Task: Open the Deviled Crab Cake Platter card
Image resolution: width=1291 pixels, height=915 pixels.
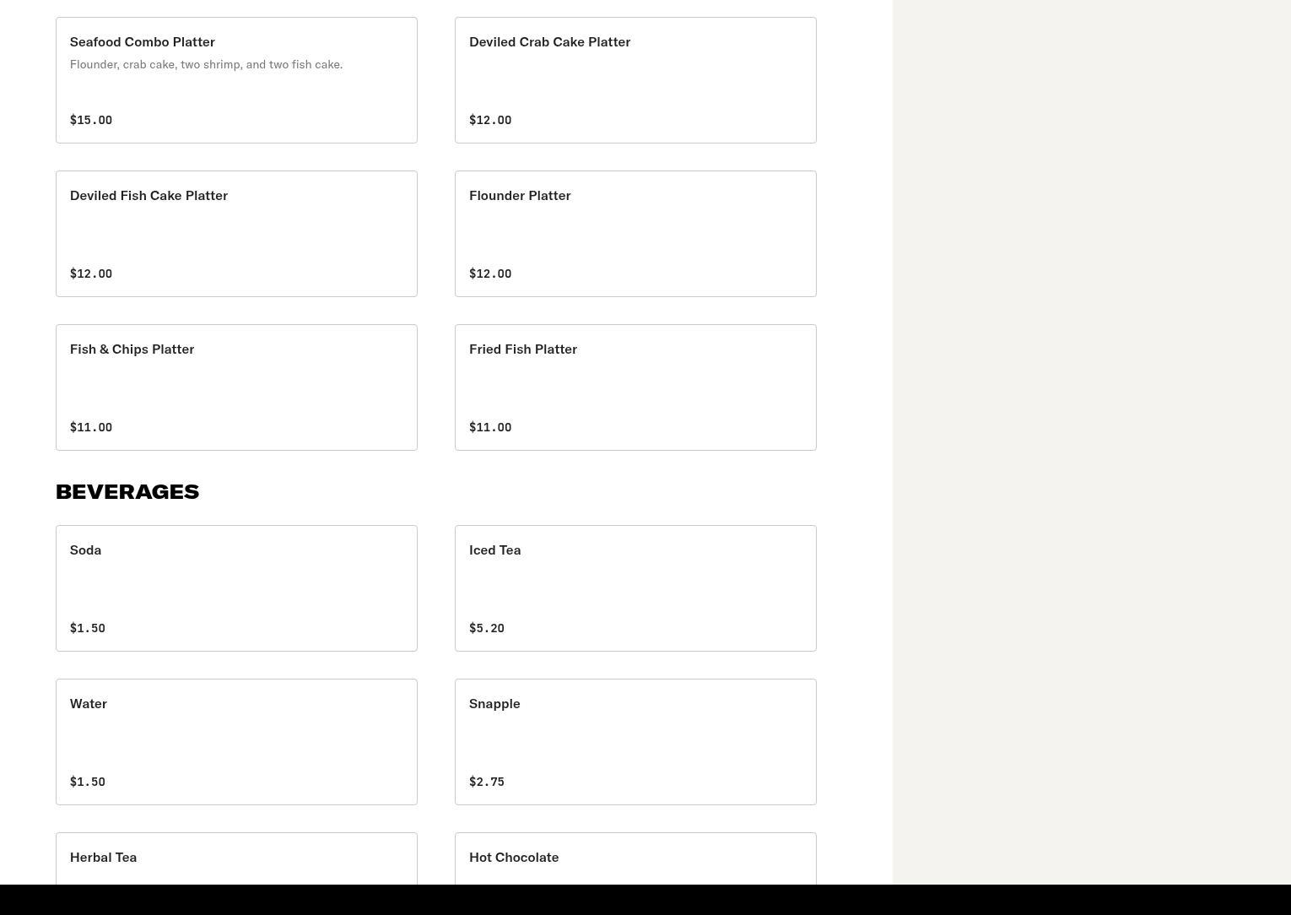Action: (x=635, y=80)
